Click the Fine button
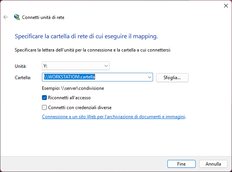Screen dimensions: 232x172 (181, 164)
